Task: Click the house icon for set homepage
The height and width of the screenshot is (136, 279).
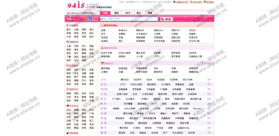Action: point(191,2)
